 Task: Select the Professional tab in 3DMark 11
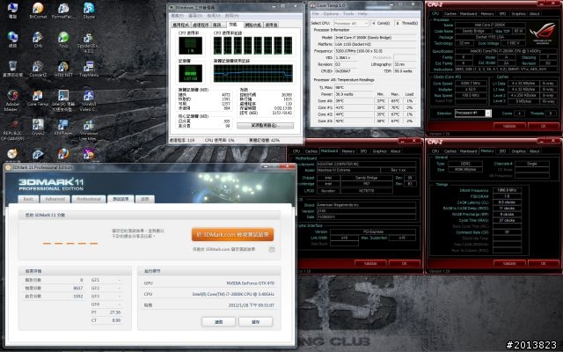point(89,199)
